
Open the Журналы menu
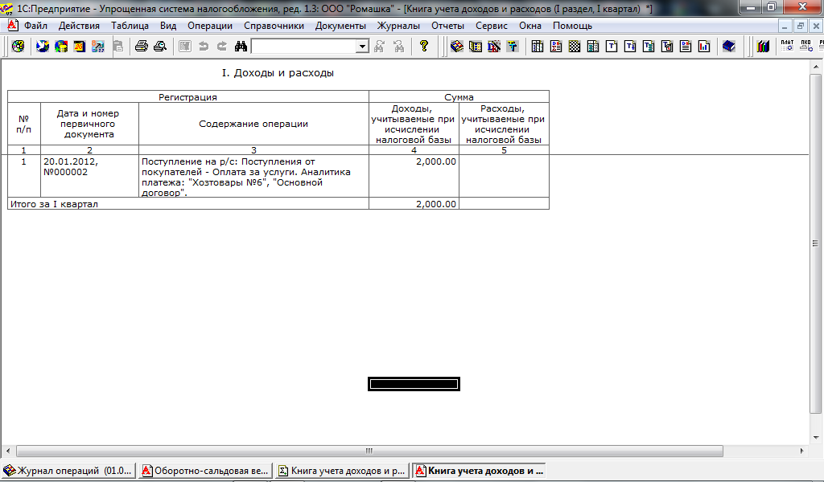click(398, 26)
